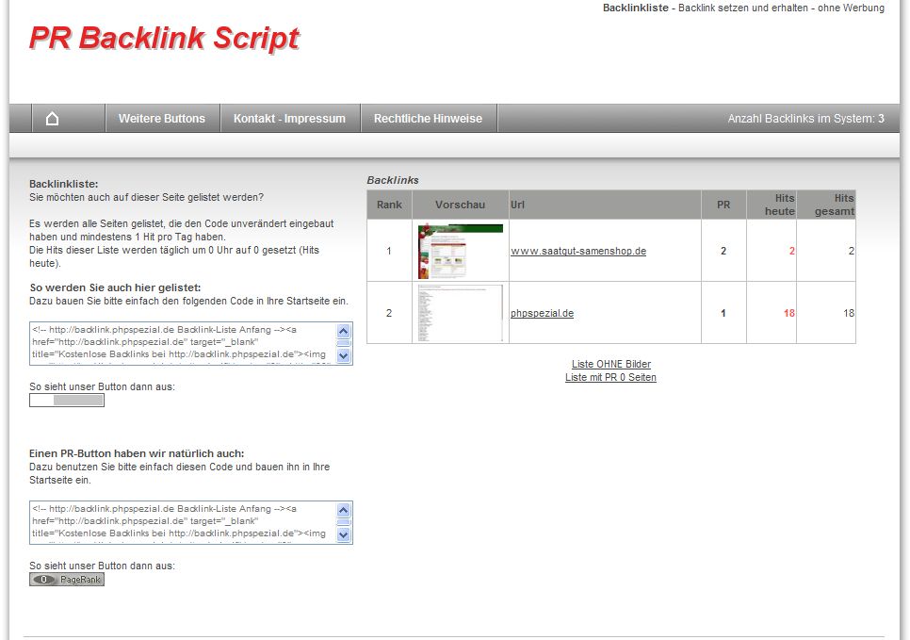This screenshot has width=910, height=640.
Task: Follow the phpspezial.de URL link
Action: coord(542,314)
